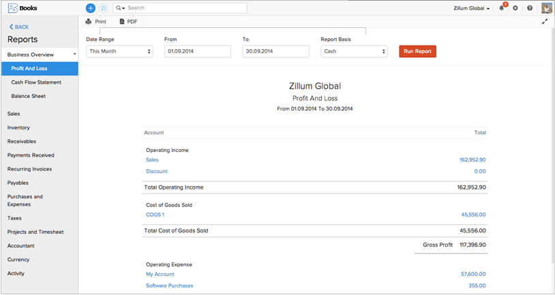Viewport: 555px width, 295px height.
Task: Go back using the BACK link
Action: (18, 27)
